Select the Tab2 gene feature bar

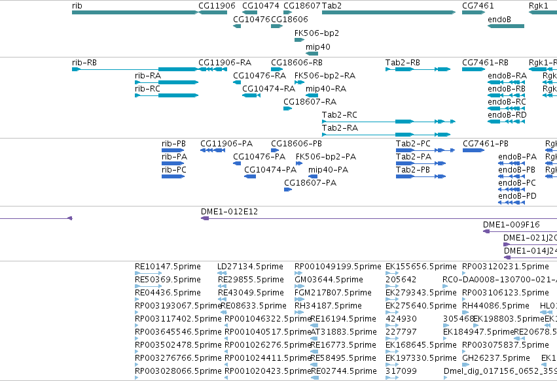coord(389,12)
